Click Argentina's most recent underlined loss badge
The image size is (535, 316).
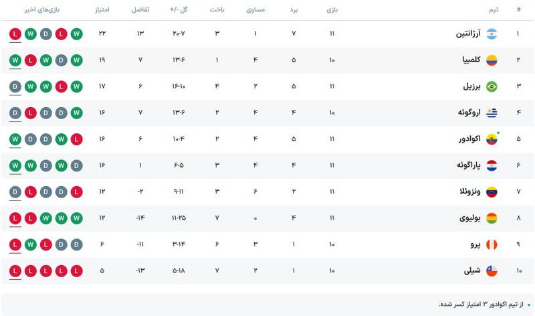pyautogui.click(x=15, y=34)
